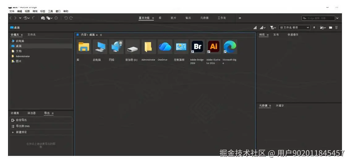Screen dimensions: 350x163
Task: Click the thumbnail quality icon
Action: tap(255, 28)
